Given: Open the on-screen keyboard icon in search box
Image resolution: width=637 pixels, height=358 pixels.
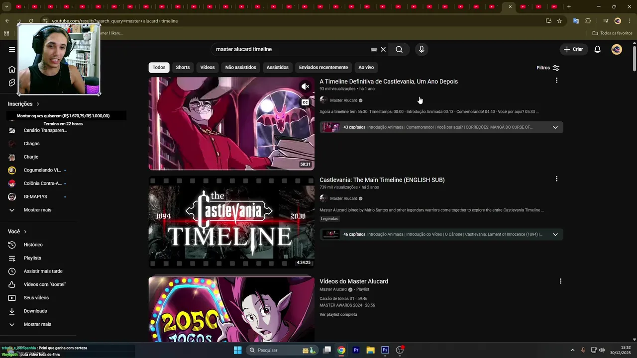Looking at the screenshot, I should [374, 49].
